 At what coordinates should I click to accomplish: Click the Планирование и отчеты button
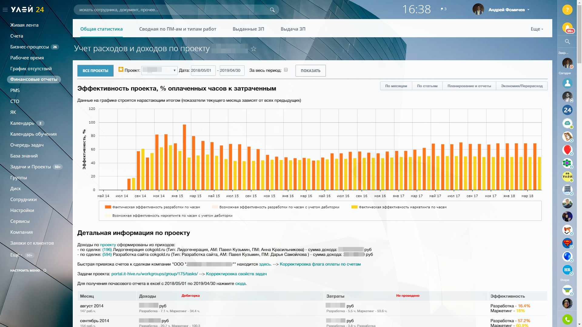pyautogui.click(x=469, y=86)
